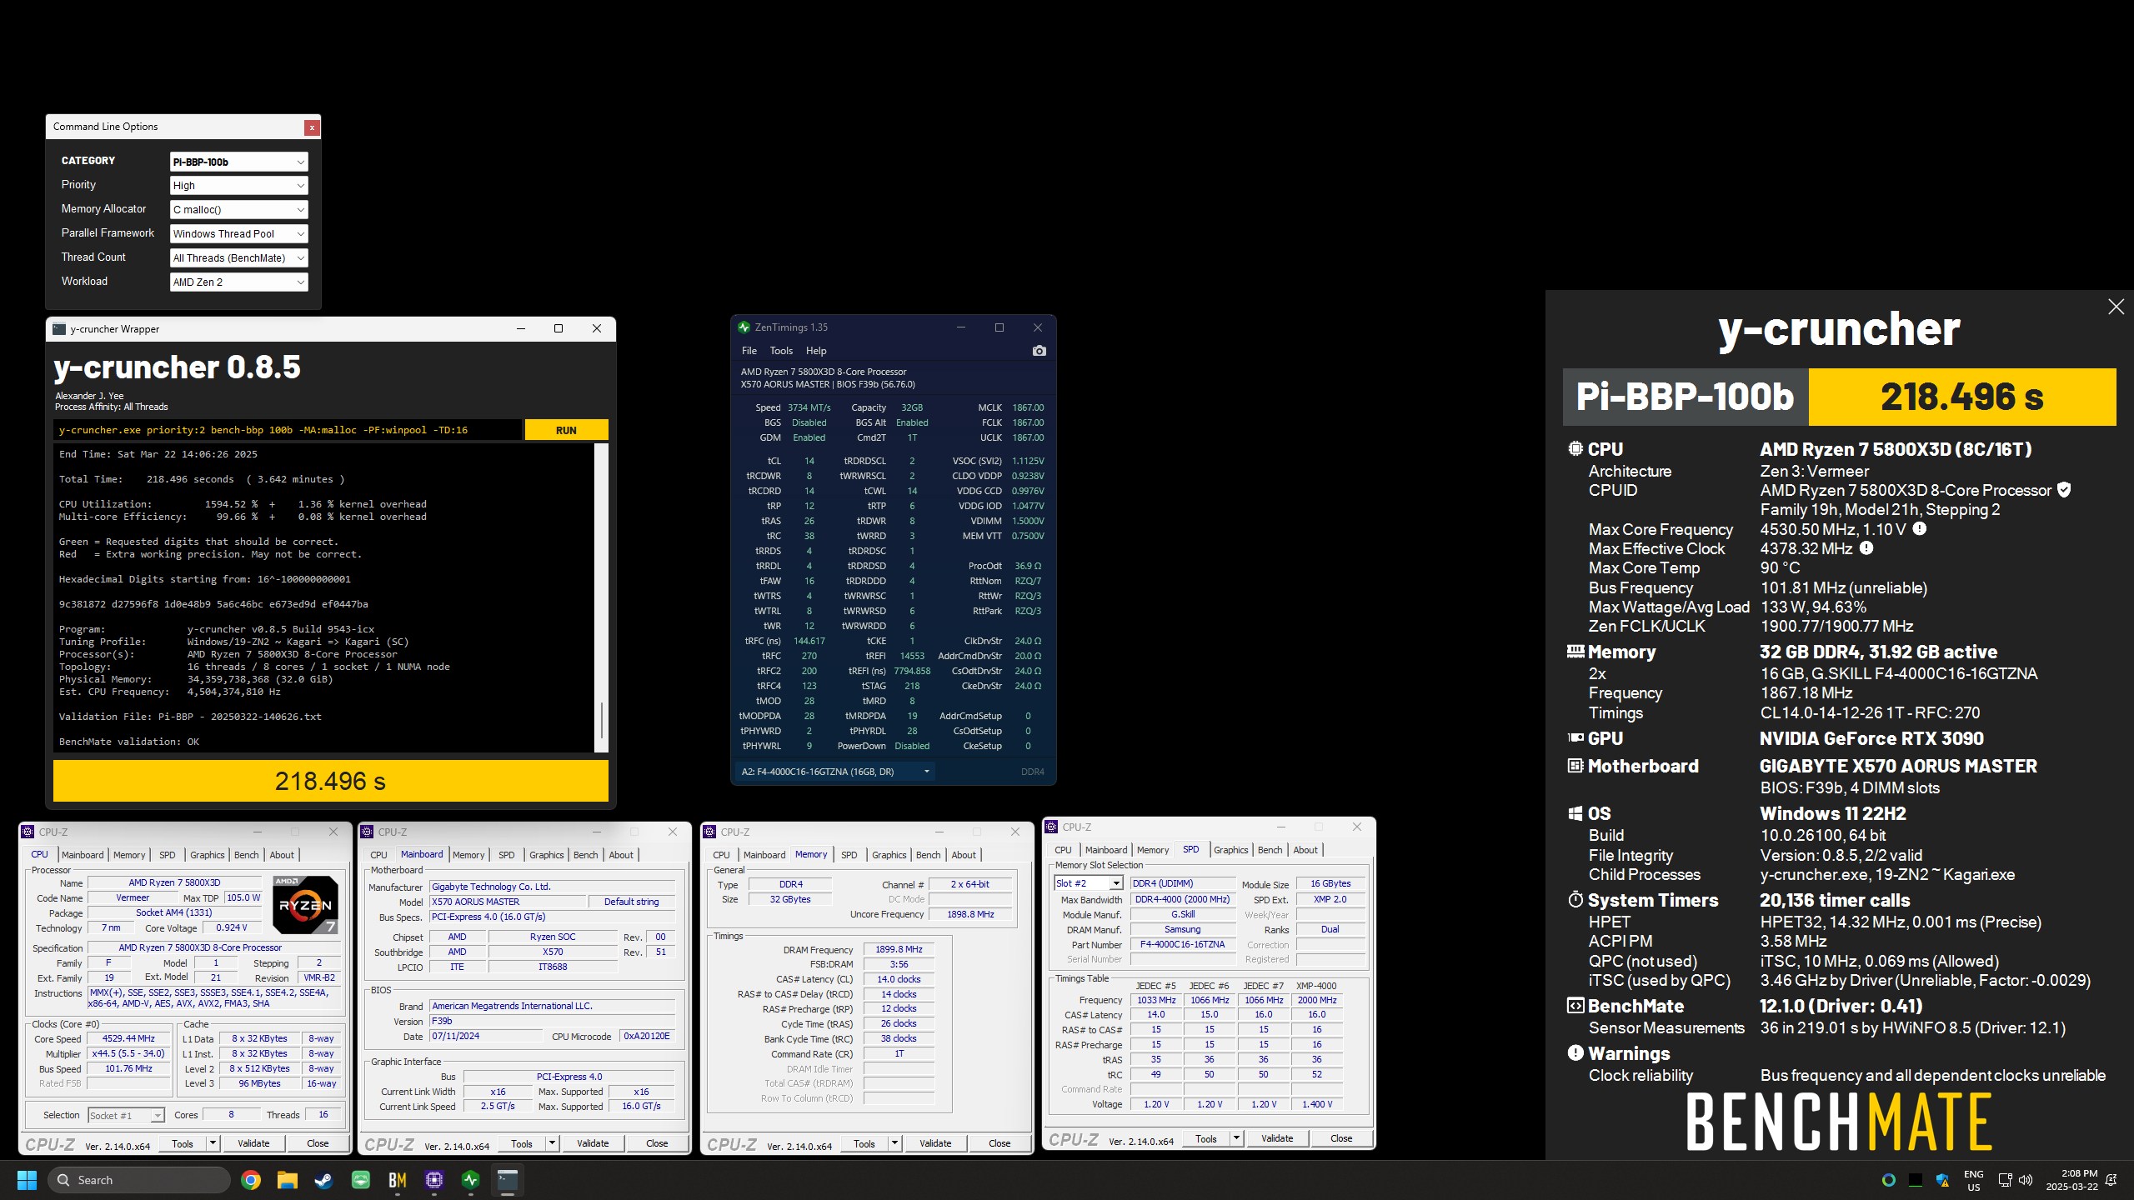The width and height of the screenshot is (2134, 1200).
Task: Switch to CPU-Z via the purple chip taskbar icon
Action: coord(434,1180)
